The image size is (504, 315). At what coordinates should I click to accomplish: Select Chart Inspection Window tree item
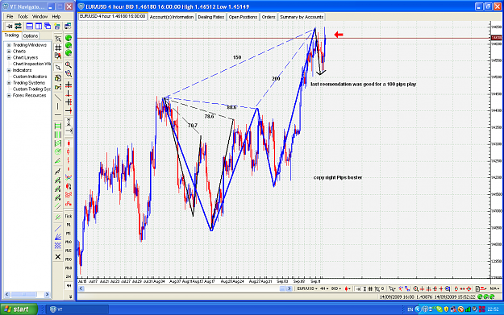(31, 64)
